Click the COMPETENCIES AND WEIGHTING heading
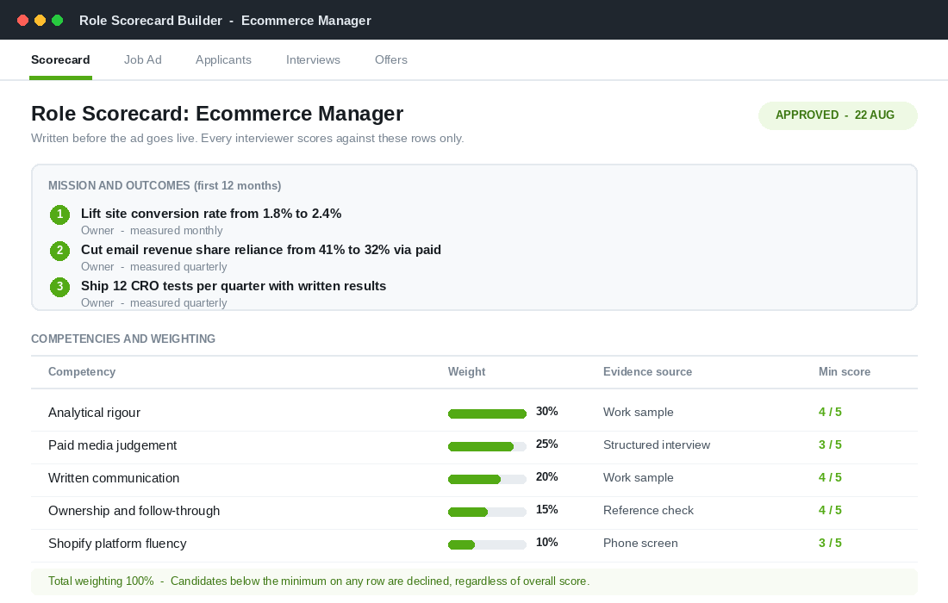The height and width of the screenshot is (603, 948). click(x=123, y=339)
